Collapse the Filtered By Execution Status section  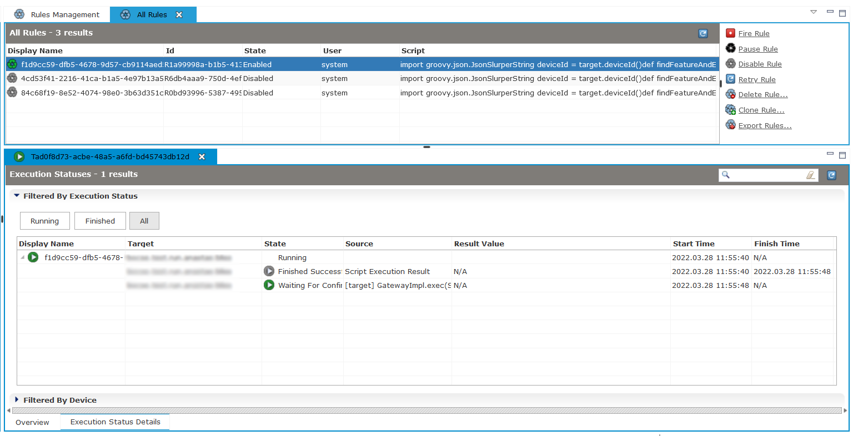point(17,196)
